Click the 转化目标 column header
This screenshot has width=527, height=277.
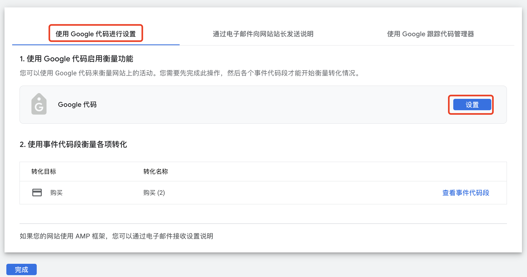click(x=44, y=172)
